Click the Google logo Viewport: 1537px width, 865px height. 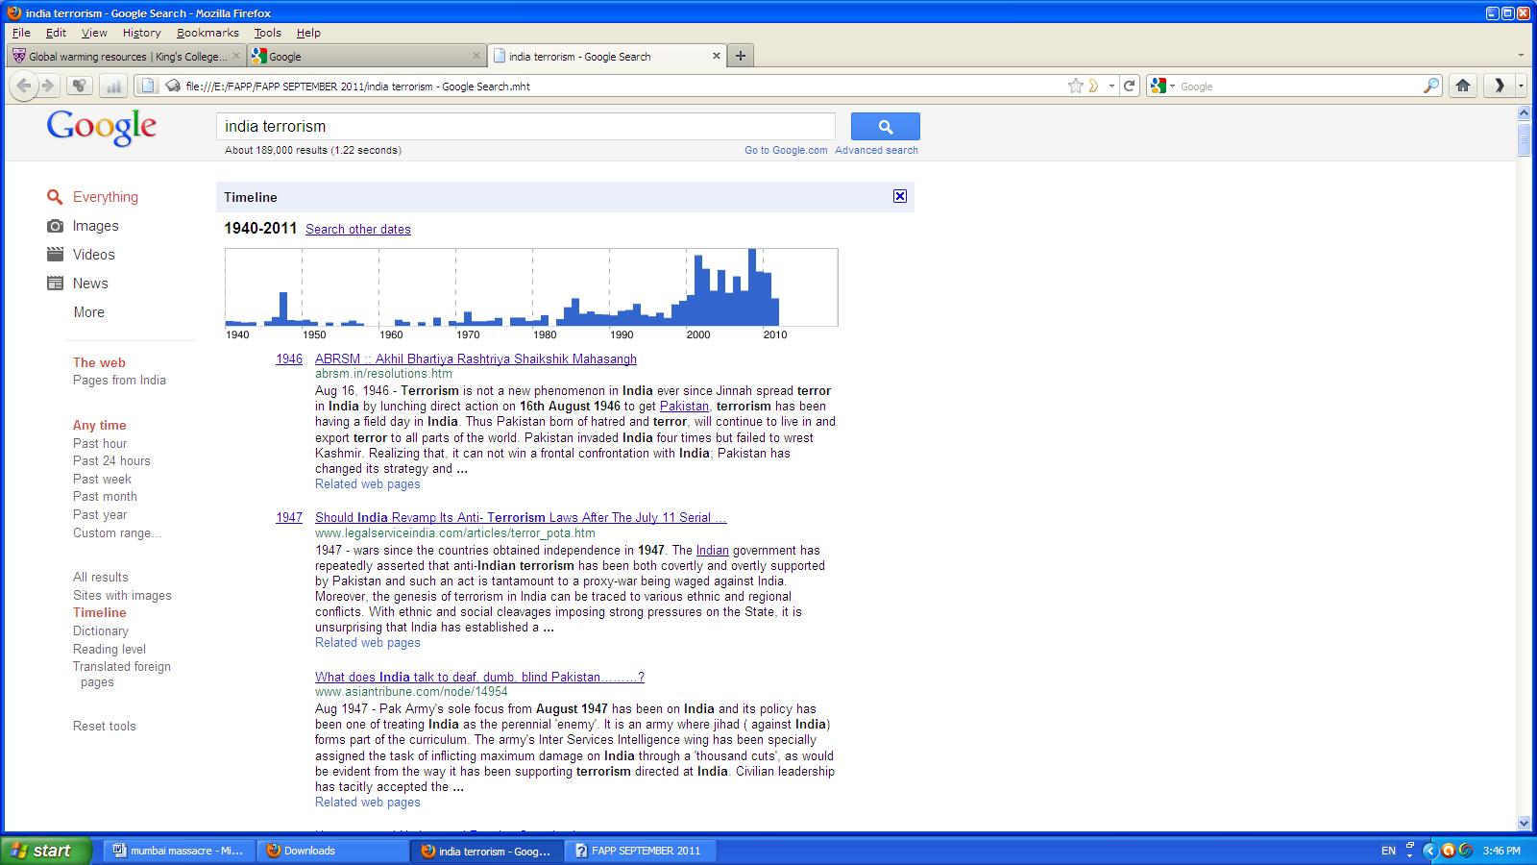pos(102,128)
